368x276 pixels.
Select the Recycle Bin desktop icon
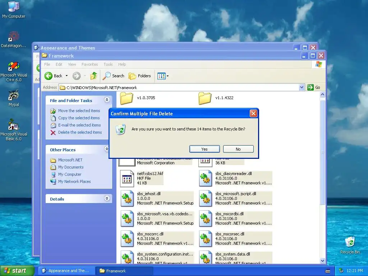[x=350, y=242]
